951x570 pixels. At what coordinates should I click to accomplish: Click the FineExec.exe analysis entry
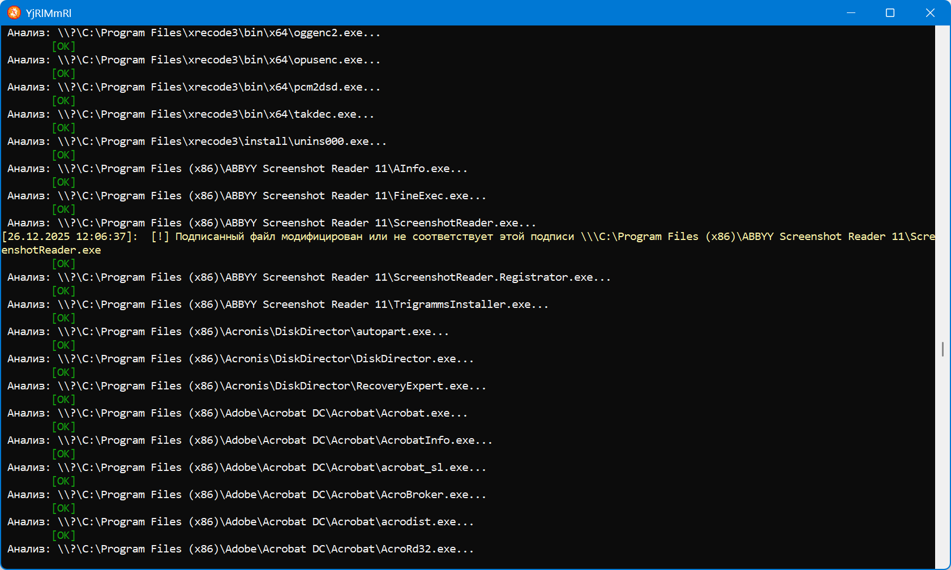point(246,196)
